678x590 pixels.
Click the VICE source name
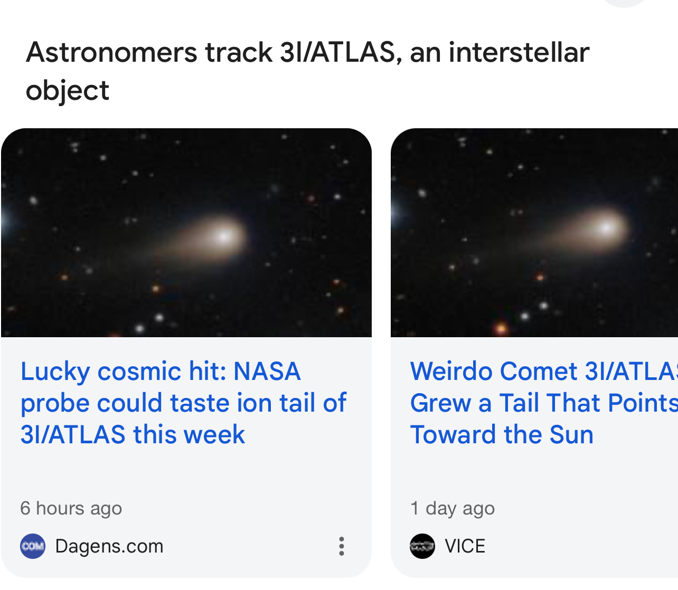click(465, 546)
